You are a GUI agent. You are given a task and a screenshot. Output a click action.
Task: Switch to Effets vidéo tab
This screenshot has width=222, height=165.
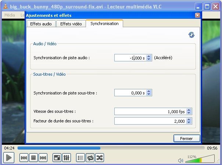[x=71, y=24]
